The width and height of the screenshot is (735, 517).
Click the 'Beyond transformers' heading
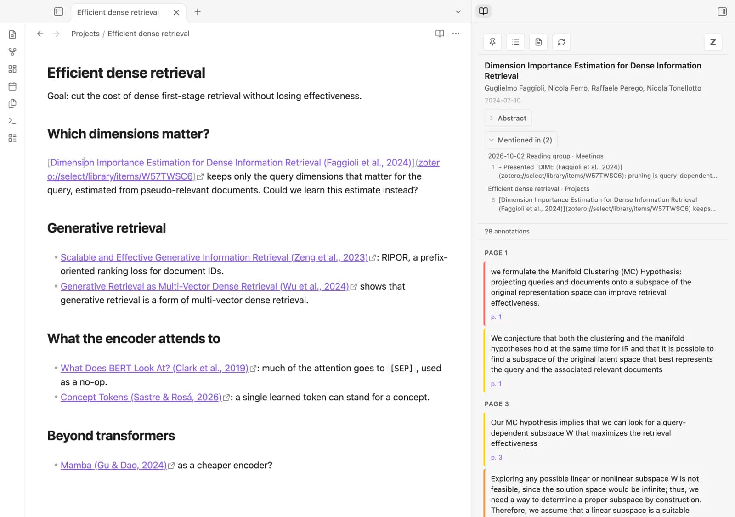click(111, 436)
